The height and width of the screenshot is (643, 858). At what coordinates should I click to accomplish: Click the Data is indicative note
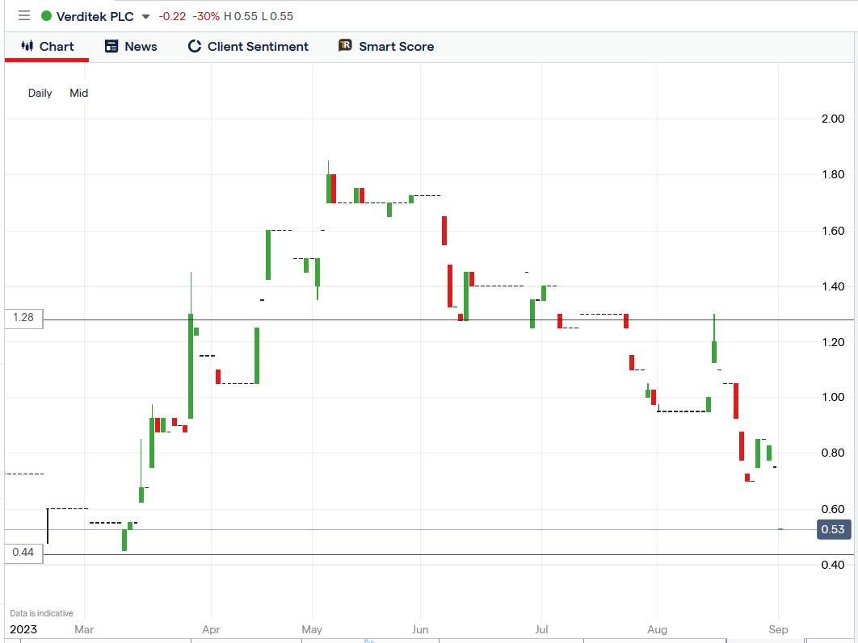pos(41,613)
